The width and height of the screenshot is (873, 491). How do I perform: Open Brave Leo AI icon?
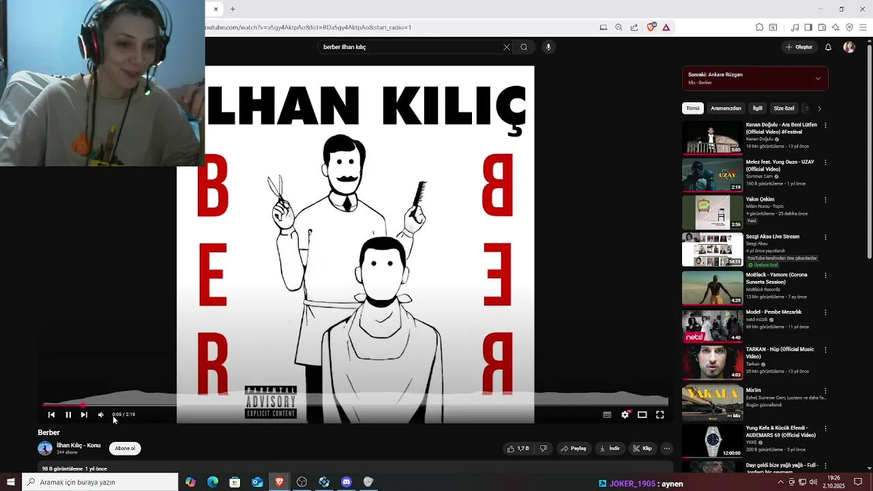[835, 27]
